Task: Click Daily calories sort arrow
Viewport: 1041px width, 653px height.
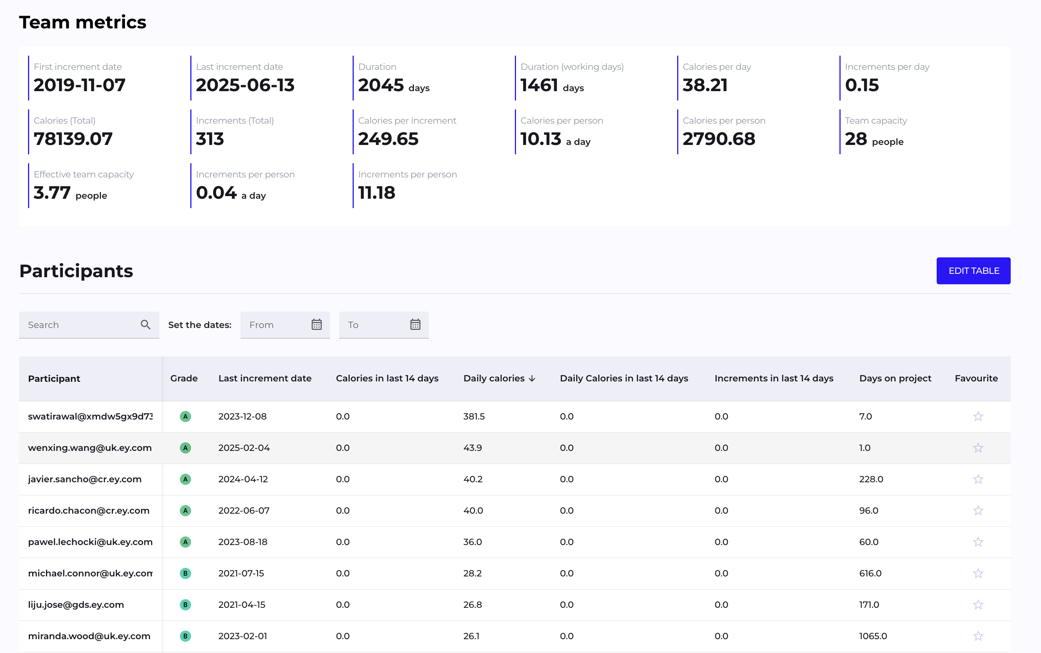Action: [x=532, y=379]
